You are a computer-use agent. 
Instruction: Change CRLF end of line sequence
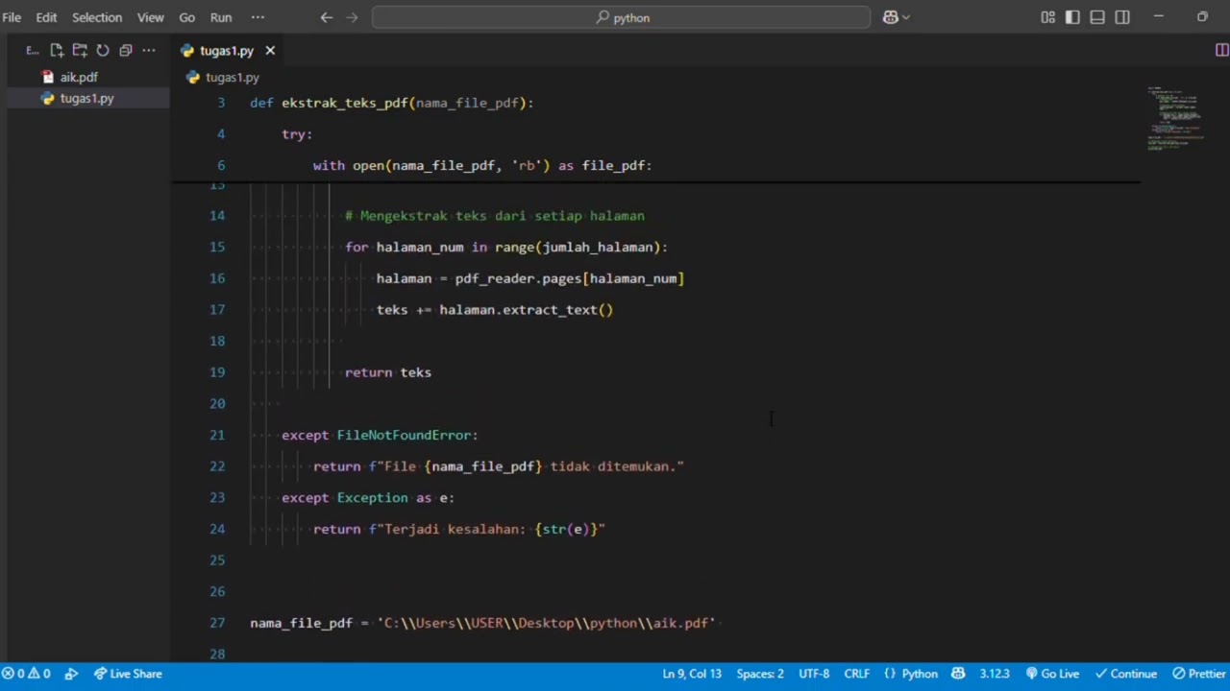click(857, 674)
